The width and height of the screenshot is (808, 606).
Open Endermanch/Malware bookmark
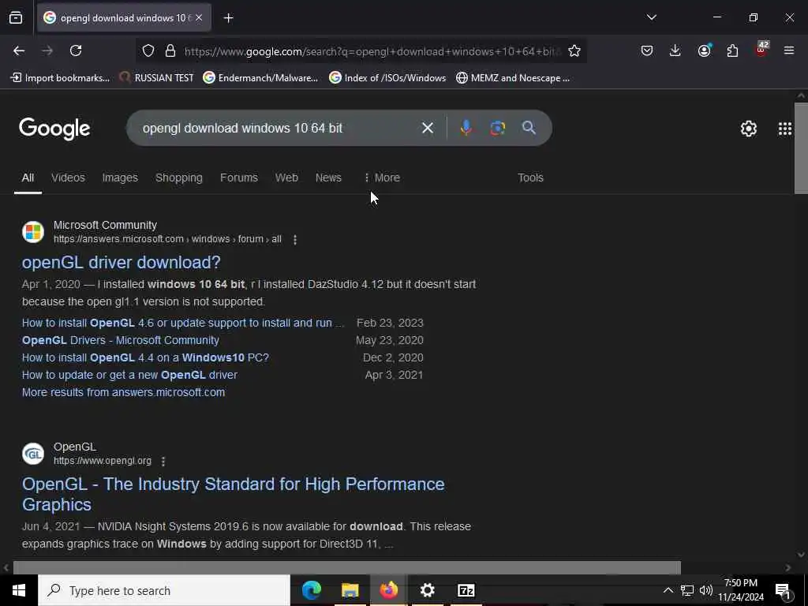pyautogui.click(x=260, y=78)
